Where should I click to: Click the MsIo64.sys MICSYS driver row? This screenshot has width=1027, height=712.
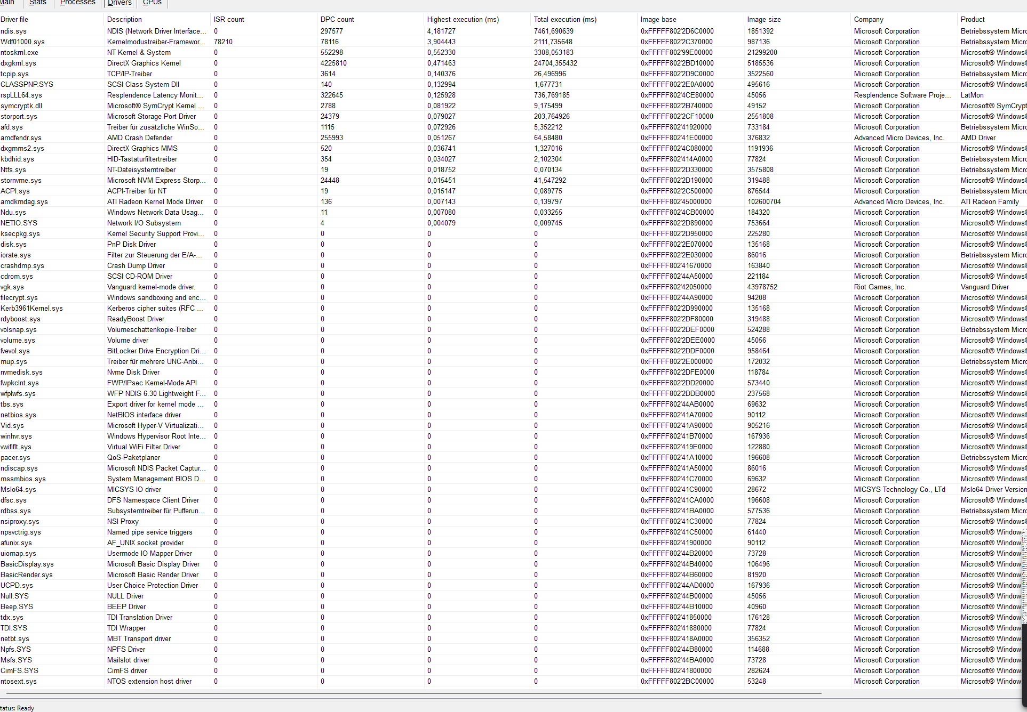pyautogui.click(x=19, y=489)
